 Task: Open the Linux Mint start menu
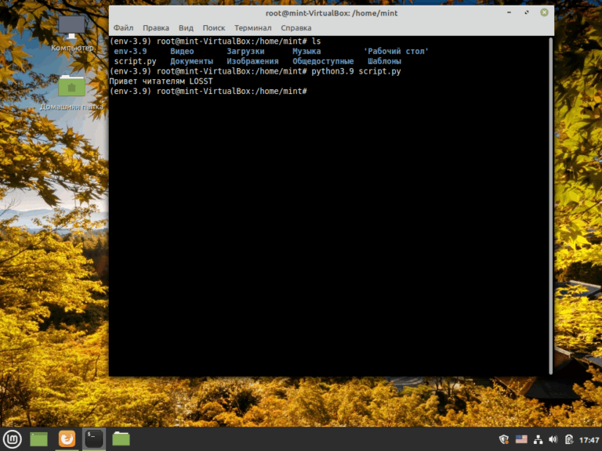click(x=13, y=439)
